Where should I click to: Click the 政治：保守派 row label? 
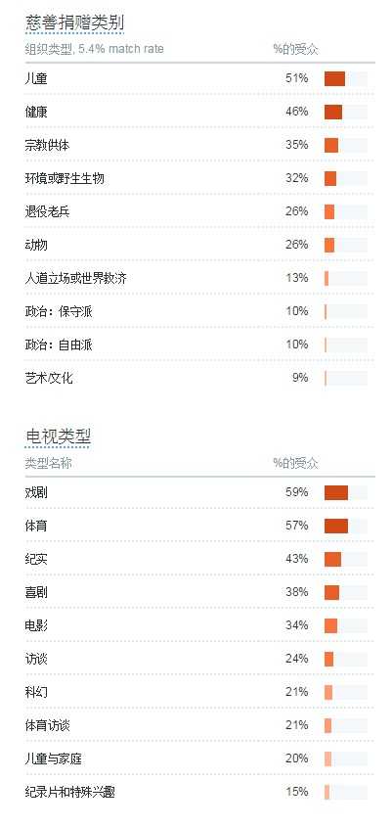click(x=59, y=311)
